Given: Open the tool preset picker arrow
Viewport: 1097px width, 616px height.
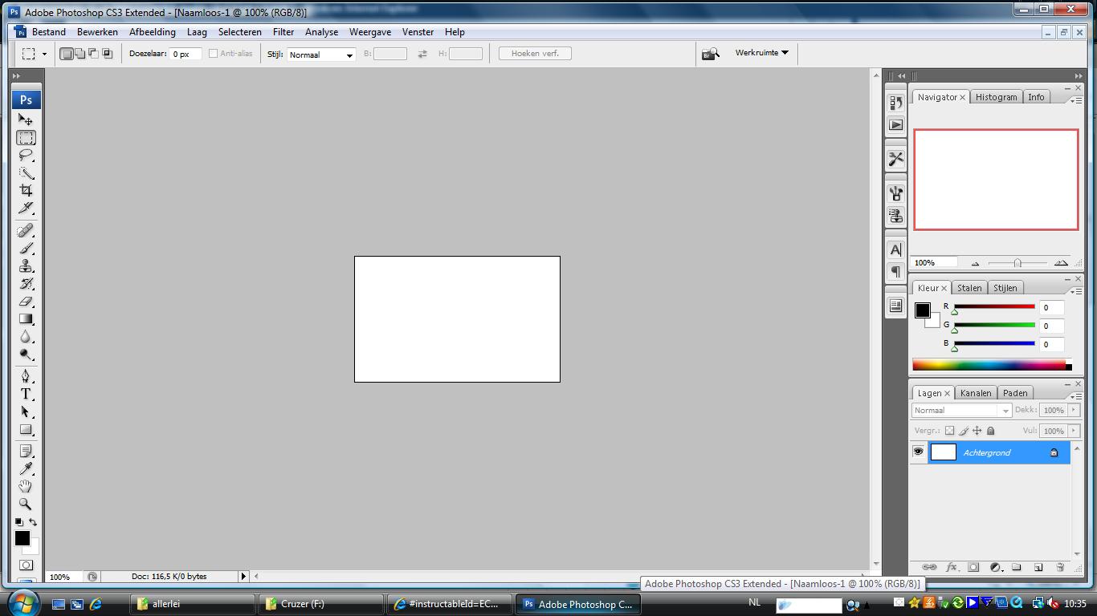Looking at the screenshot, I should coord(44,54).
